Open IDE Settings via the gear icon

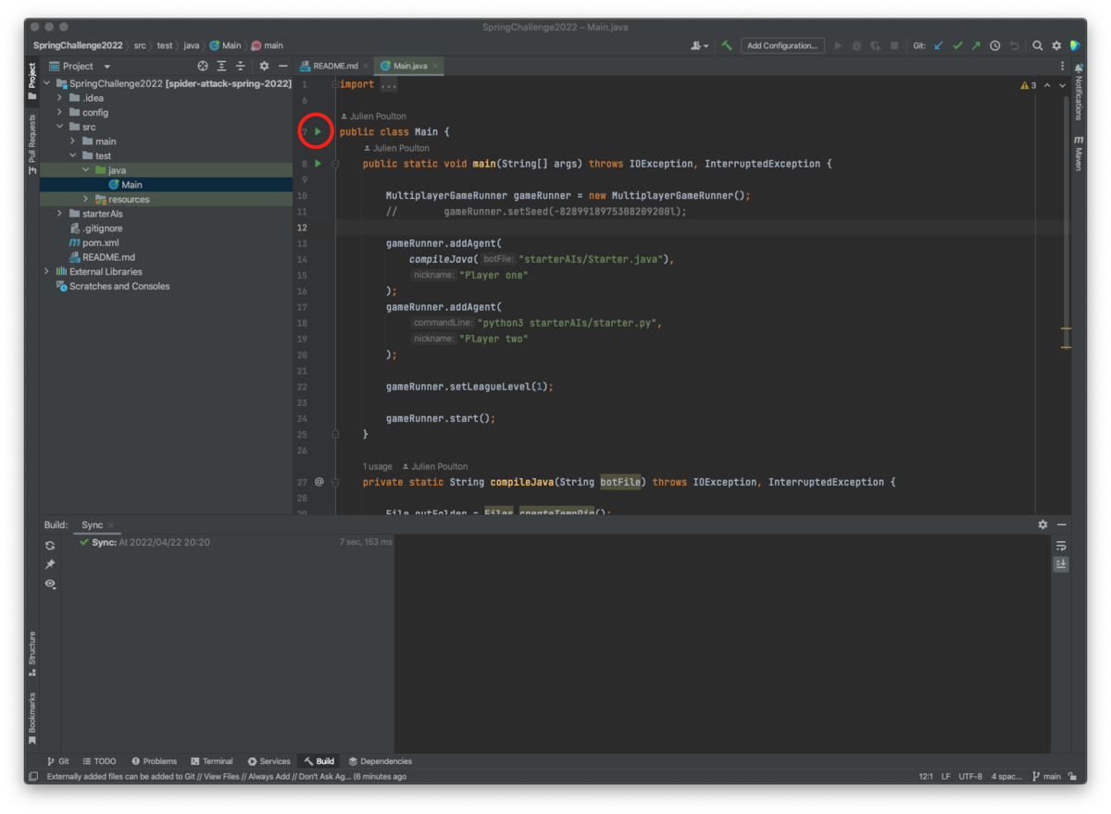(1056, 44)
